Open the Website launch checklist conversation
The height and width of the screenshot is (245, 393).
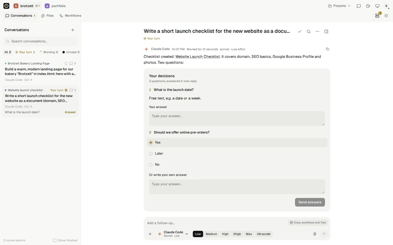[40, 101]
